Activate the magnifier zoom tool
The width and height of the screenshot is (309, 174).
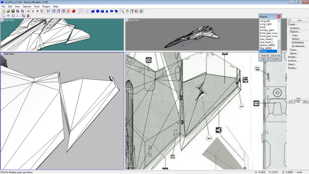[122, 11]
